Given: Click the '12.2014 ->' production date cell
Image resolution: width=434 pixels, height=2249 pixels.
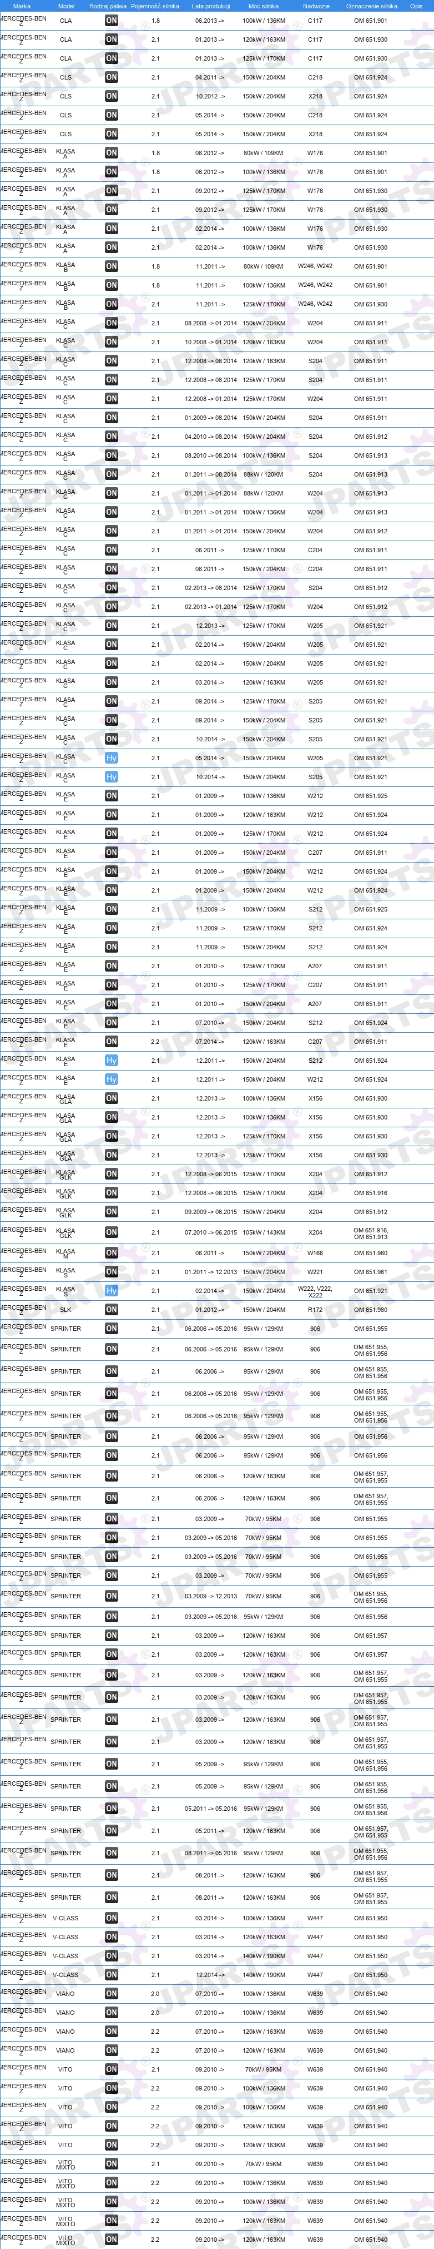Looking at the screenshot, I should 209,1975.
